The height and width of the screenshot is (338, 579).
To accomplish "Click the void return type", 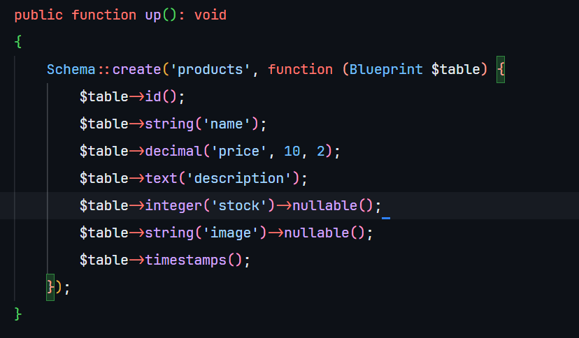I will 210,15.
